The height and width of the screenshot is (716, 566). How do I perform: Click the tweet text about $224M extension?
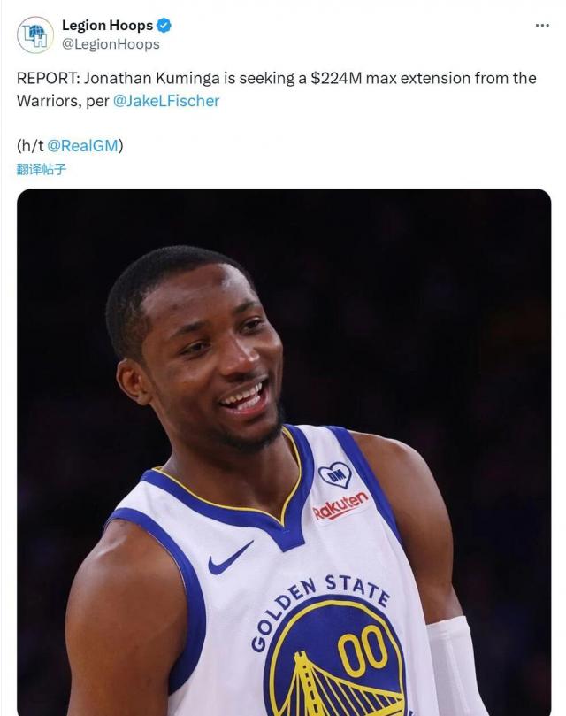point(277,89)
